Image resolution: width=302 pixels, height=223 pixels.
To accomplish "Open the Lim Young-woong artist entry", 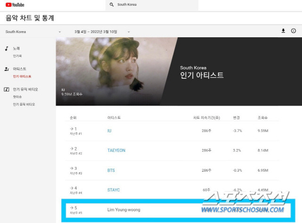I will coord(124,210).
